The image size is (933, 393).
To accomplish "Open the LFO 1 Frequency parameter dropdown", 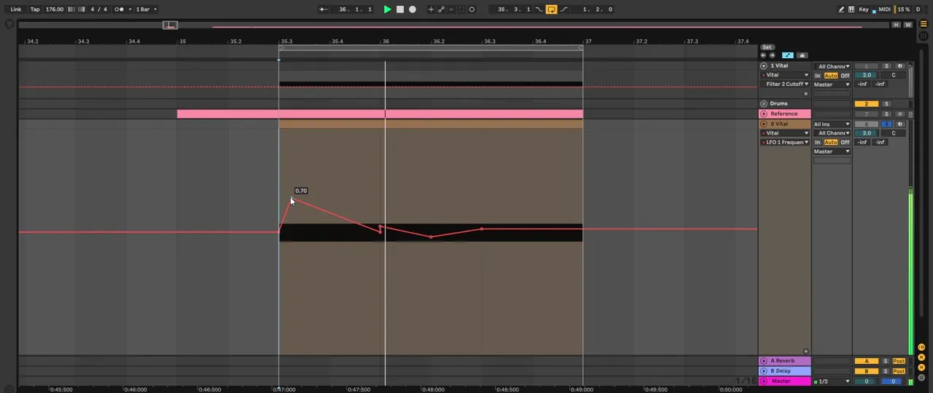I will [786, 142].
